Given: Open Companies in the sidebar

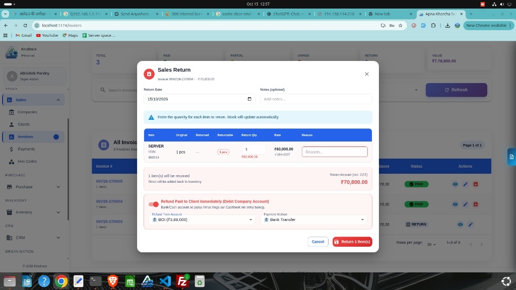Looking at the screenshot, I should [x=27, y=112].
